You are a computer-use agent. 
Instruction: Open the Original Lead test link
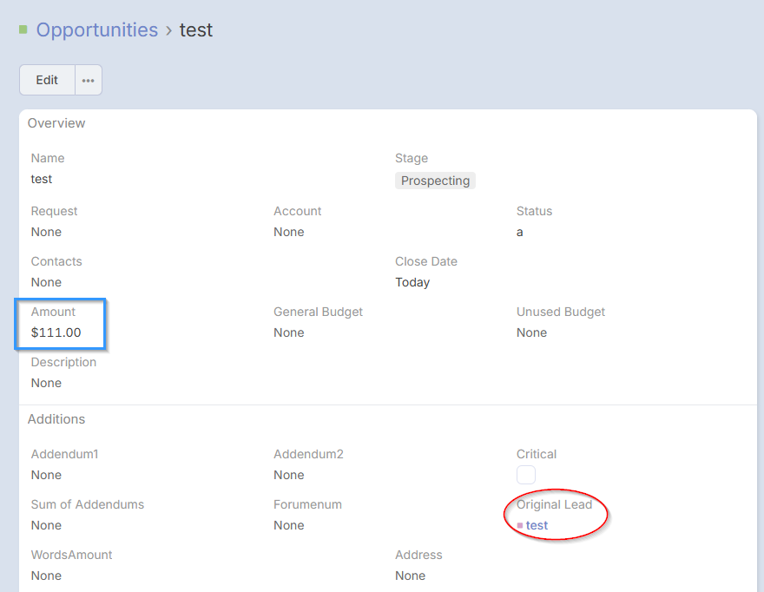tap(537, 525)
